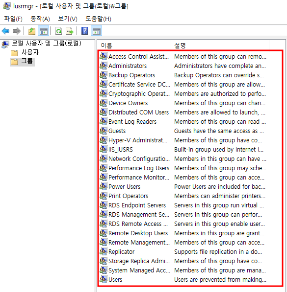Viewport: 287px width, 292px height.
Task: Click description 'Members in this group are grant...'
Action: tap(219, 233)
